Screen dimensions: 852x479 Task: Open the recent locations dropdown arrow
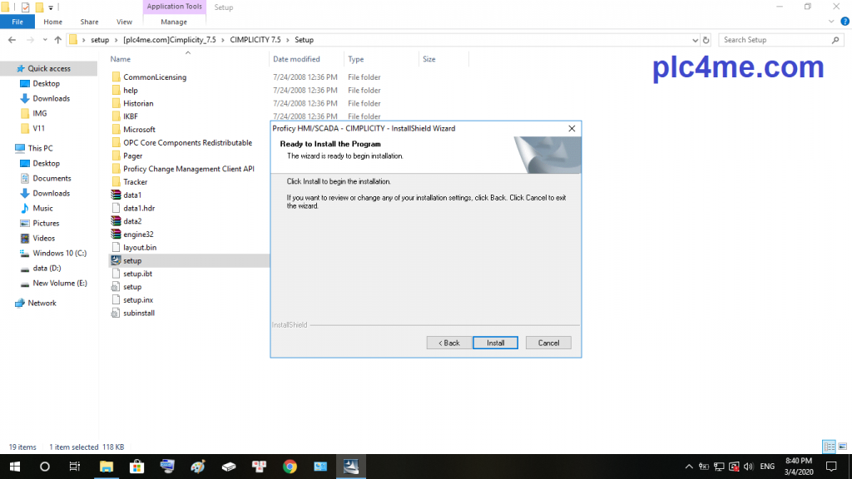tap(45, 40)
